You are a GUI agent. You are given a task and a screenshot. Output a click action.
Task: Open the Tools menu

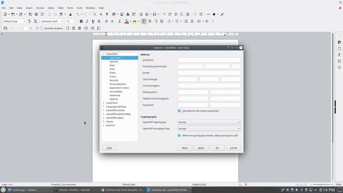[79, 8]
